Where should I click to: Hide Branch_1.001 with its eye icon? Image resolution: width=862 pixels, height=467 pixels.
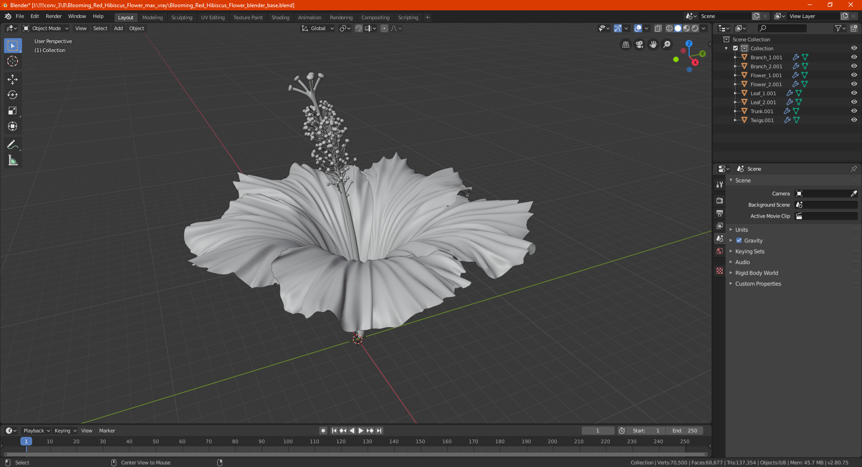coord(854,57)
